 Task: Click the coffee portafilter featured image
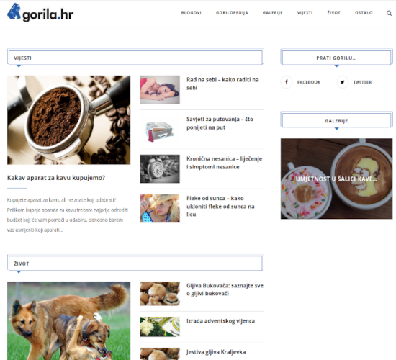[68, 120]
